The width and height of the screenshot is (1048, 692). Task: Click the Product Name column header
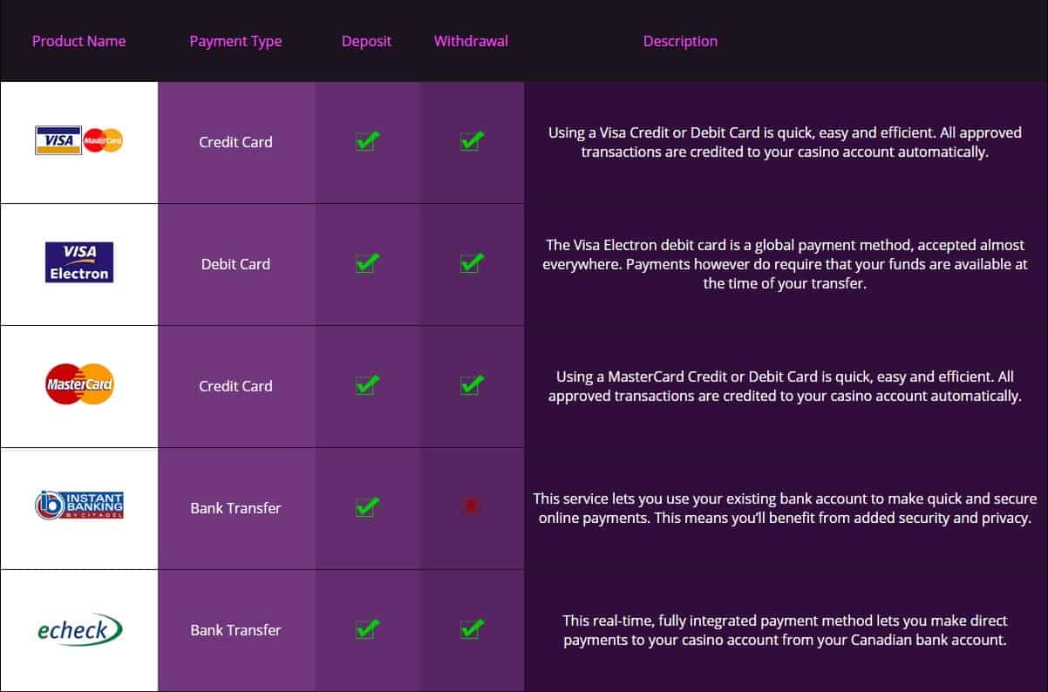79,41
